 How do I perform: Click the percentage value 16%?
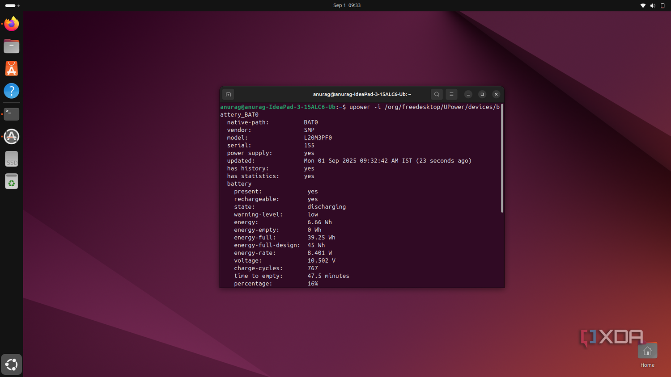point(313,284)
